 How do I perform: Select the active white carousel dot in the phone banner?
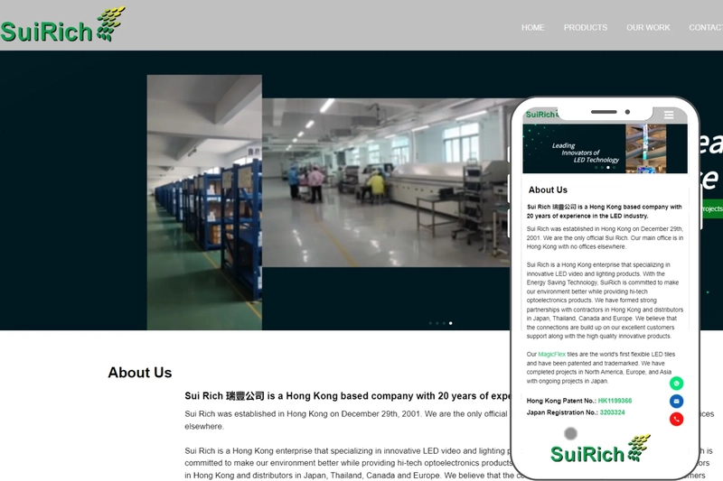pyautogui.click(x=608, y=168)
